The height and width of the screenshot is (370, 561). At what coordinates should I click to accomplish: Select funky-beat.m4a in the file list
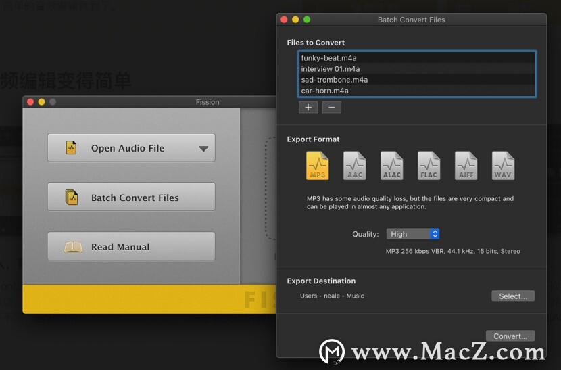click(x=417, y=57)
